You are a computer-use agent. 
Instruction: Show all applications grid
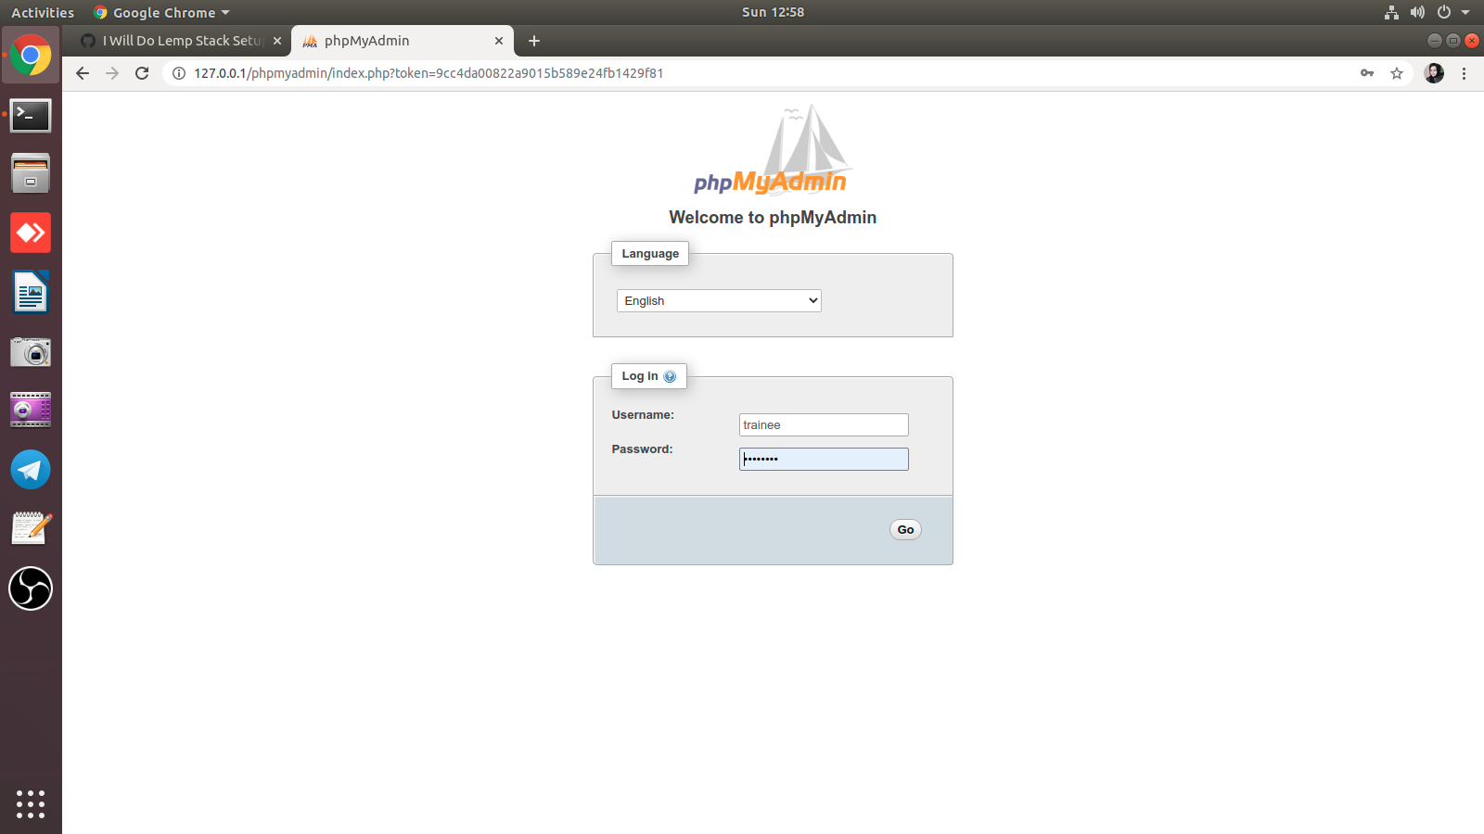point(31,804)
